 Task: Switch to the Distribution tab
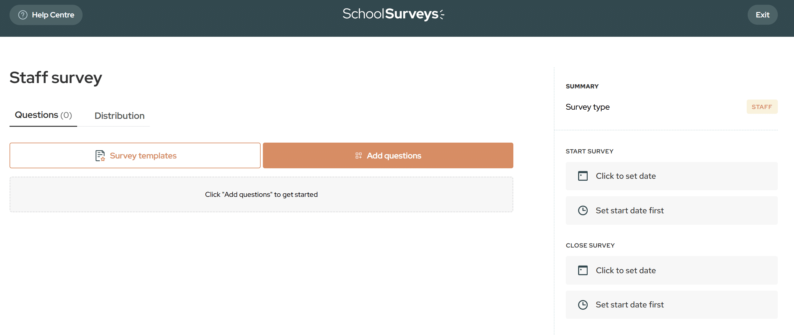pos(119,116)
